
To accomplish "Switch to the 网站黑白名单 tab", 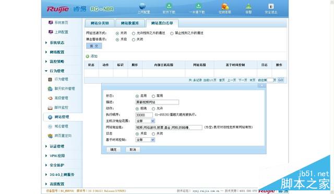I will point(162,23).
